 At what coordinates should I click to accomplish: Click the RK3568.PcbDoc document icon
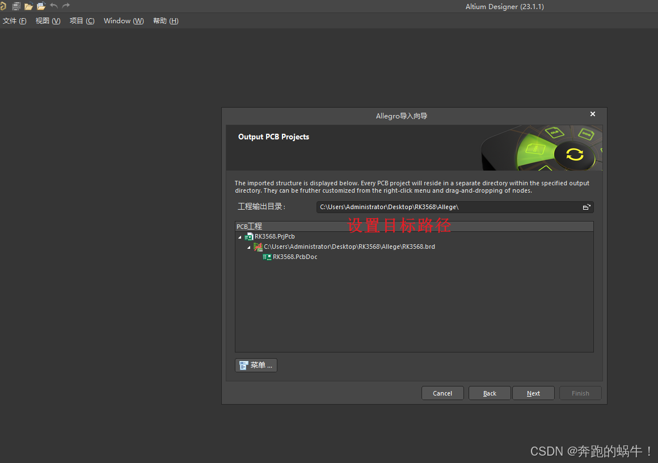[x=267, y=257]
